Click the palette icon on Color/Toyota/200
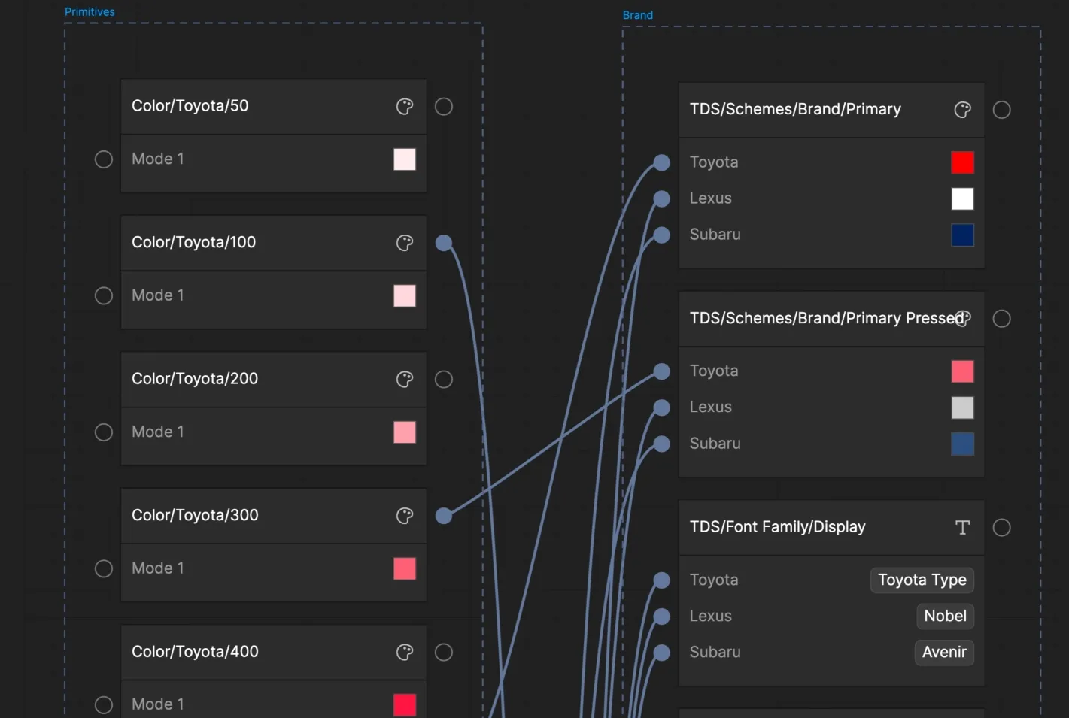This screenshot has width=1069, height=718. tap(405, 380)
